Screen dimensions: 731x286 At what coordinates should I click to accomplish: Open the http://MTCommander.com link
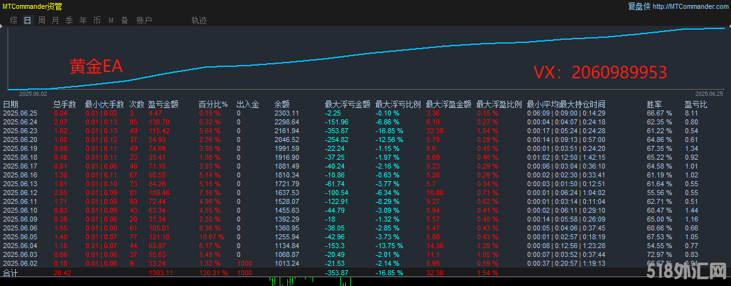click(x=690, y=6)
